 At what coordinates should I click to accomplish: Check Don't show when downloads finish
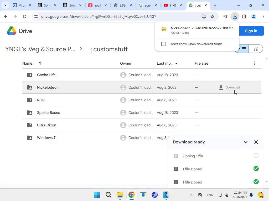click(163, 44)
